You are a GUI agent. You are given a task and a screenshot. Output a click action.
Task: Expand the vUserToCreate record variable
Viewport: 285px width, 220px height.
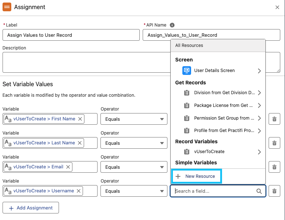(x=259, y=152)
